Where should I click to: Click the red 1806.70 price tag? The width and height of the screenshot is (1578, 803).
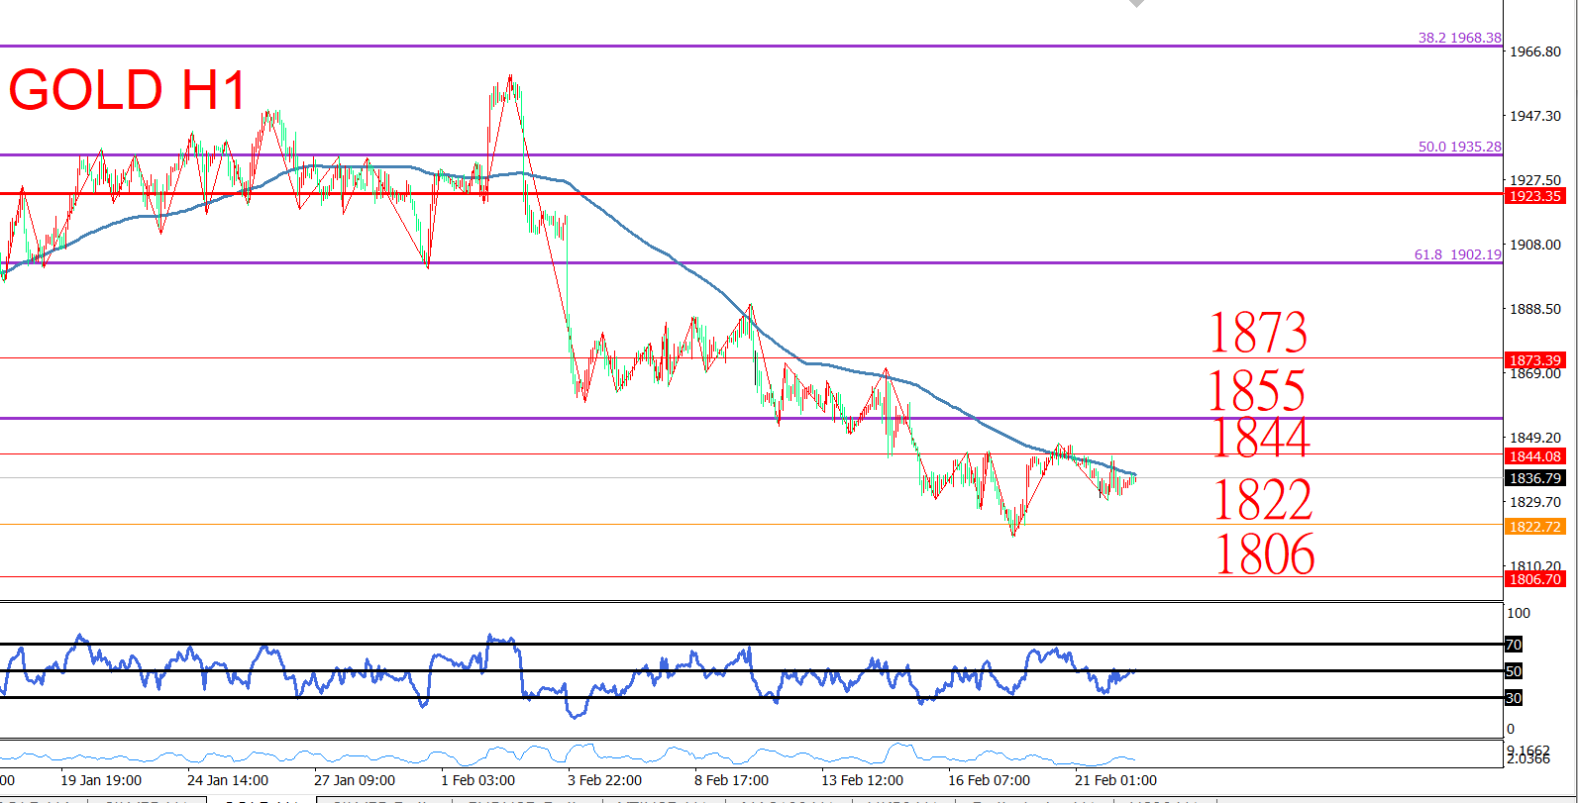tap(1534, 579)
